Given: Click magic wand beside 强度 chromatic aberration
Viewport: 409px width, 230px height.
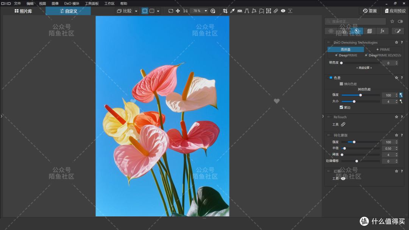Looking at the screenshot, I should tap(401, 95).
